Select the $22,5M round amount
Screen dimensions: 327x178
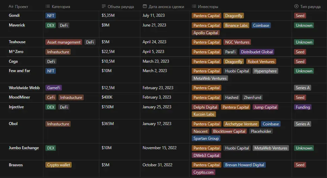(x=108, y=52)
